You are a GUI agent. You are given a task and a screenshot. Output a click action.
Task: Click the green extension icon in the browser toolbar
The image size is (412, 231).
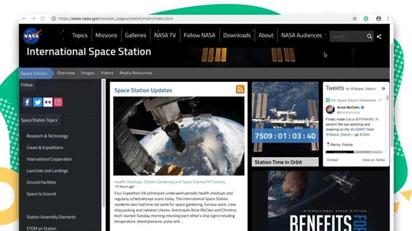pyautogui.click(x=366, y=18)
